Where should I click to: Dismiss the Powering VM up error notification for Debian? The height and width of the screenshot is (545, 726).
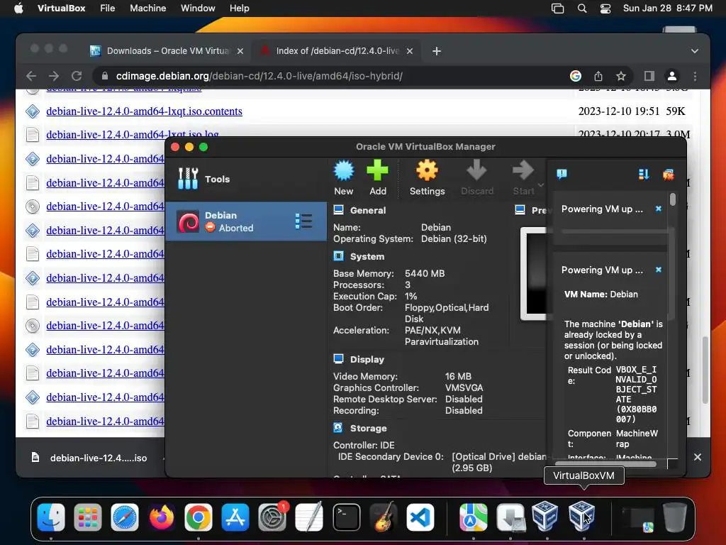[659, 270]
